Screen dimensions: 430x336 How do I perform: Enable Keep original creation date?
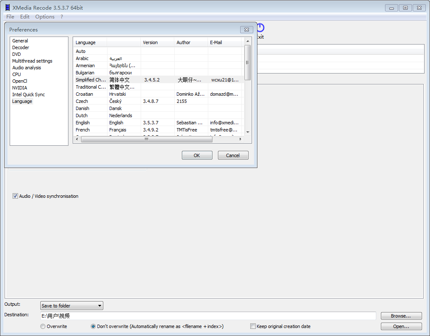pos(253,326)
